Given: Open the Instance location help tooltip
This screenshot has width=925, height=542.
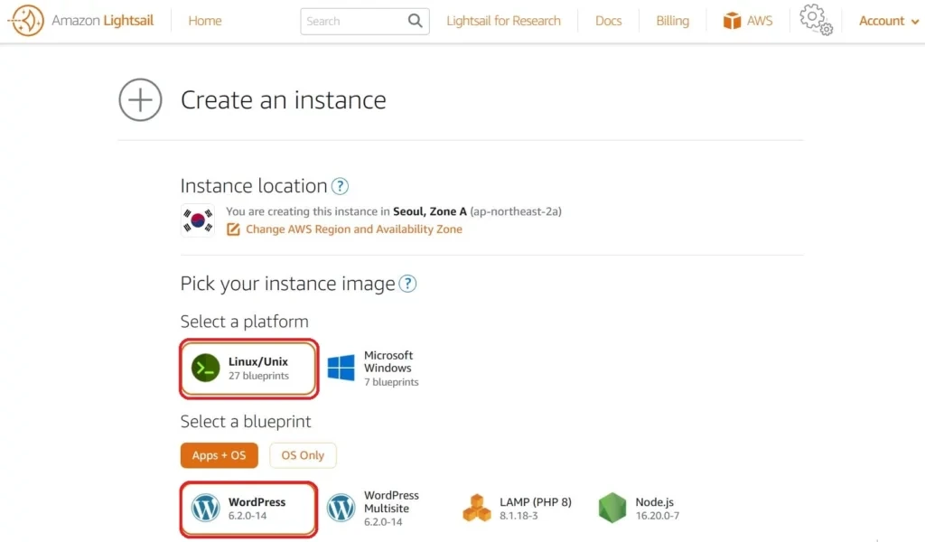Looking at the screenshot, I should [x=340, y=185].
